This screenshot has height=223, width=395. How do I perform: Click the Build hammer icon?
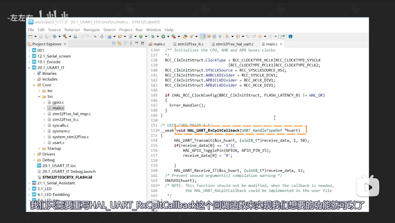pos(65,36)
